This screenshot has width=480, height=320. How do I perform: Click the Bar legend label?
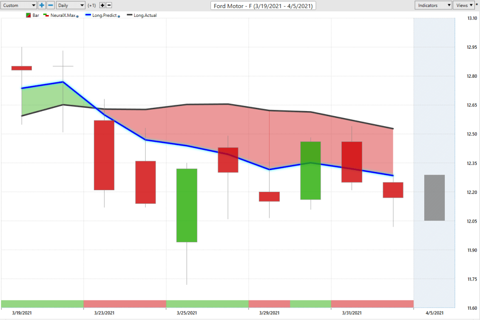point(36,15)
